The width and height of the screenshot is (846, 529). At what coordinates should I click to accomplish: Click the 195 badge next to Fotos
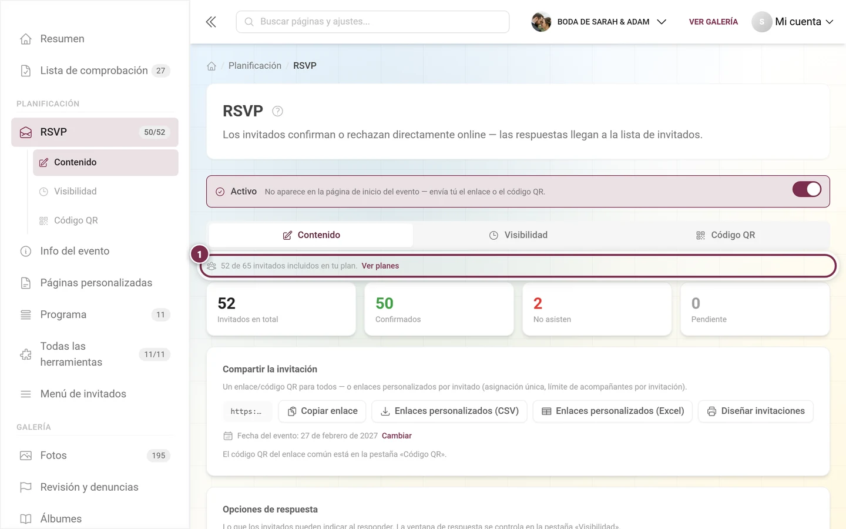[159, 456]
